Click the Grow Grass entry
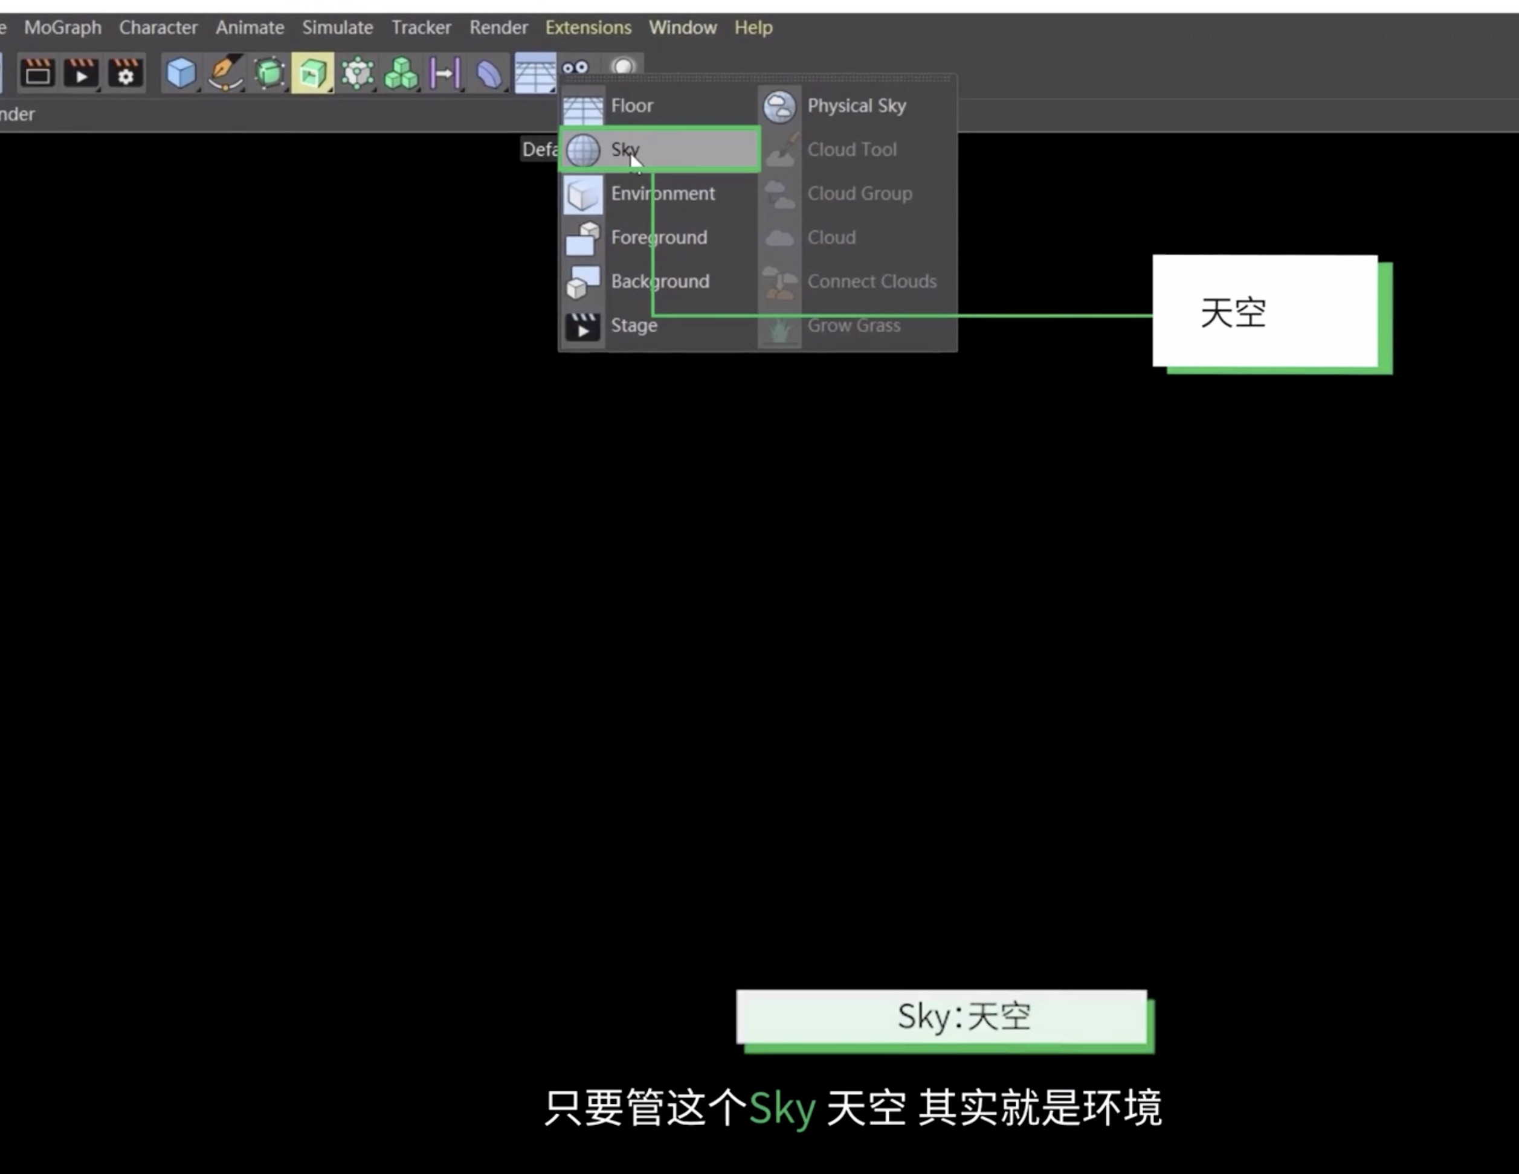 click(x=857, y=325)
